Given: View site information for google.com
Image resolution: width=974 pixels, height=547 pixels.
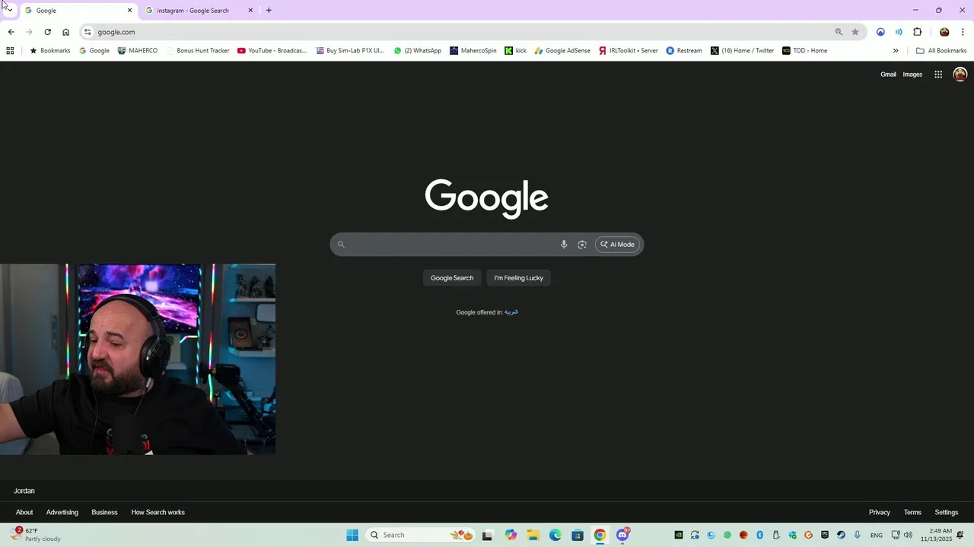Looking at the screenshot, I should click(x=88, y=32).
